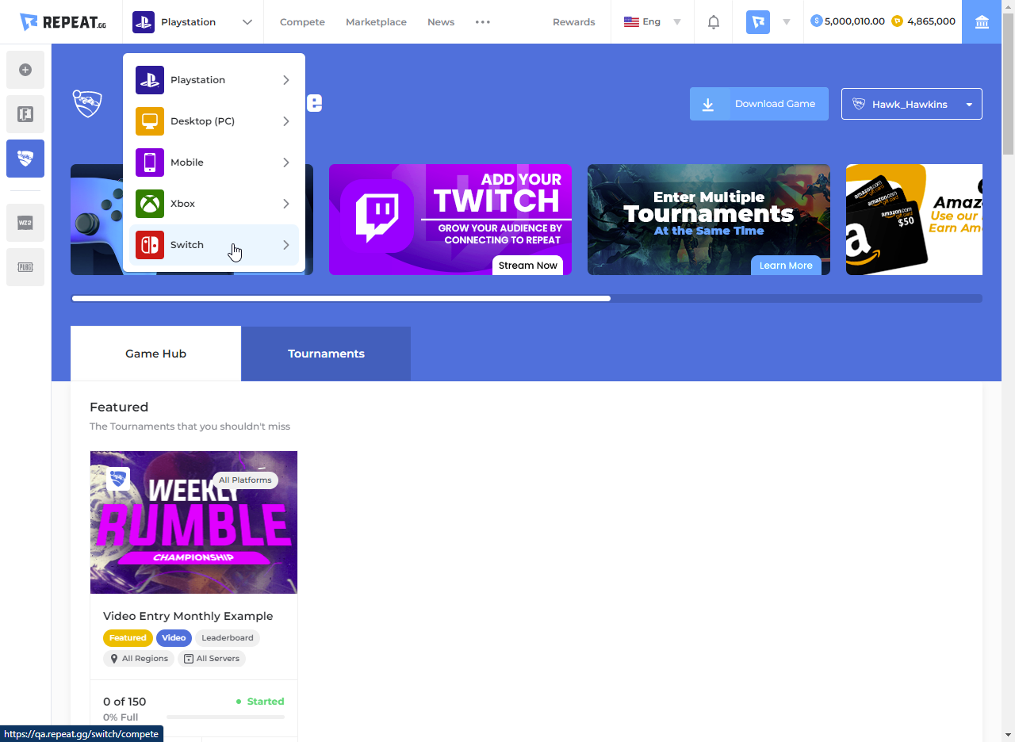The width and height of the screenshot is (1015, 742).
Task: Click the Playstation menu icon
Action: tap(150, 80)
